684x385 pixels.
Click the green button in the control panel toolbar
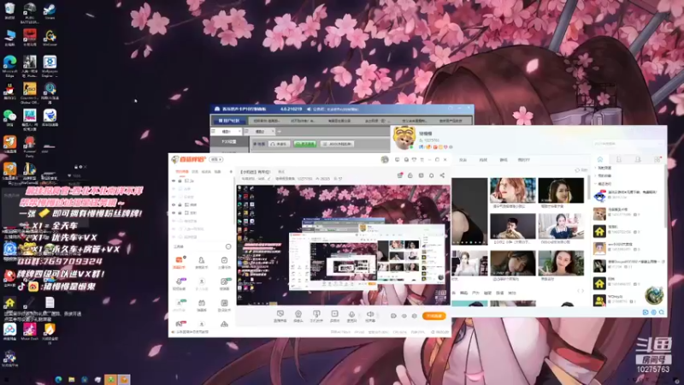coord(305,144)
